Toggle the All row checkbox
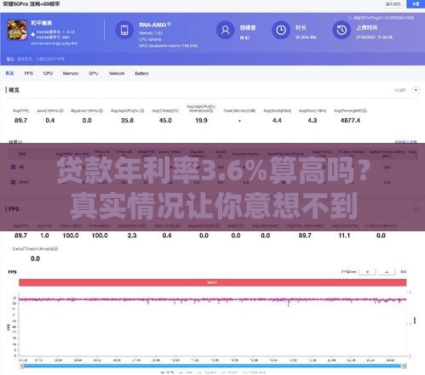This screenshot has width=425, height=375. click(x=13, y=167)
